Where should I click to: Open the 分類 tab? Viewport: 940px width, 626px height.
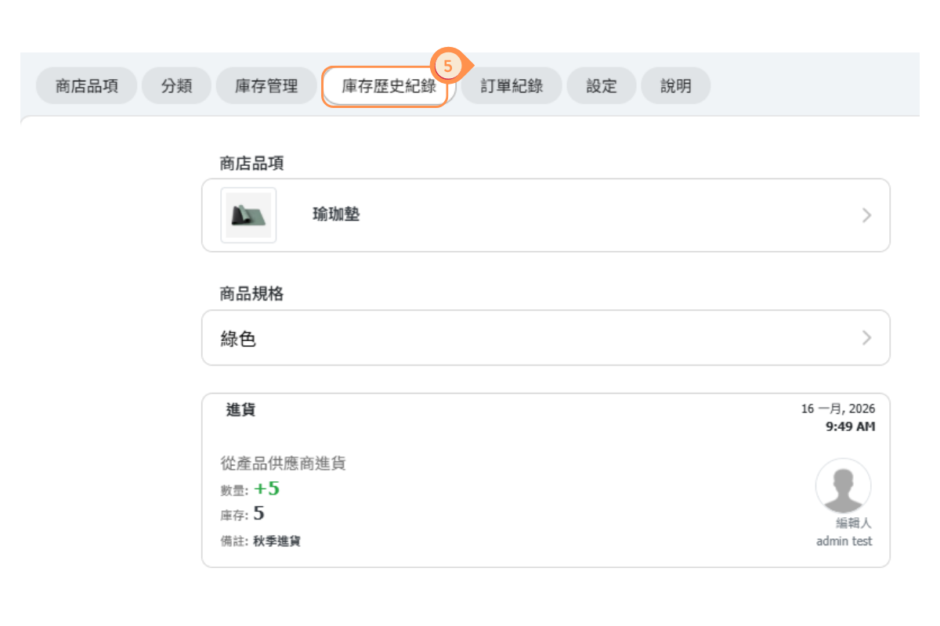tap(176, 86)
